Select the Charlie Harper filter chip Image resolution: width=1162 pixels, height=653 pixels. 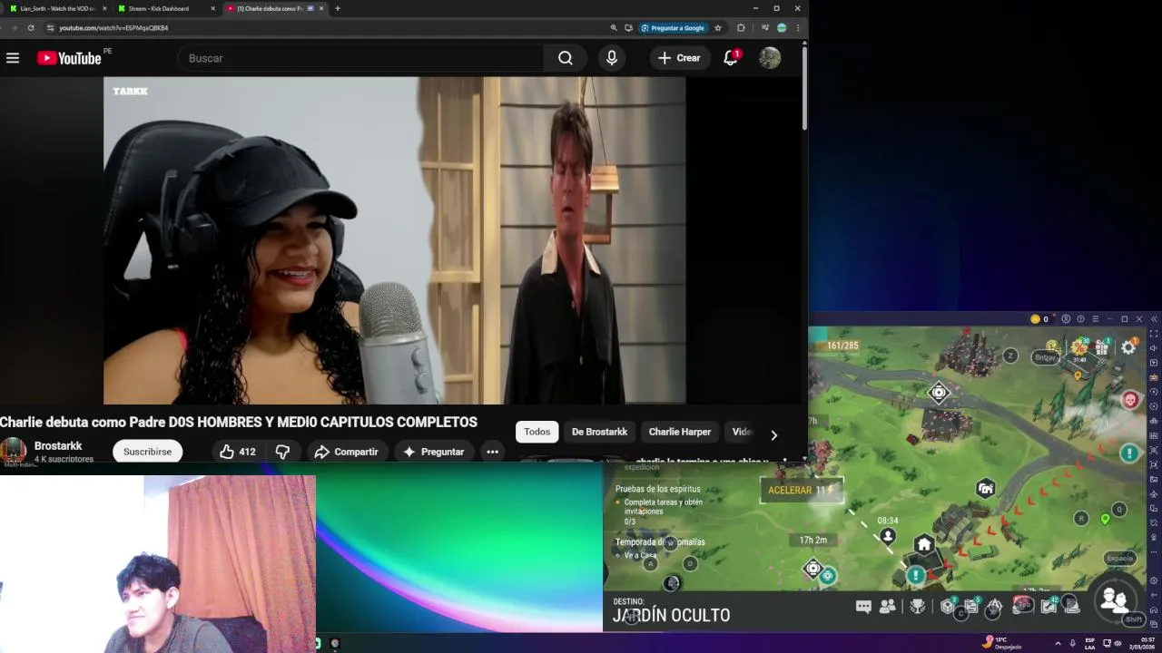pyautogui.click(x=679, y=432)
